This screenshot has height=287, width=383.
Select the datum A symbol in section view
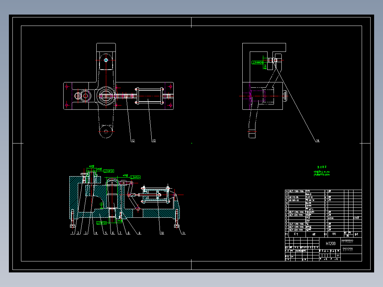102,205
